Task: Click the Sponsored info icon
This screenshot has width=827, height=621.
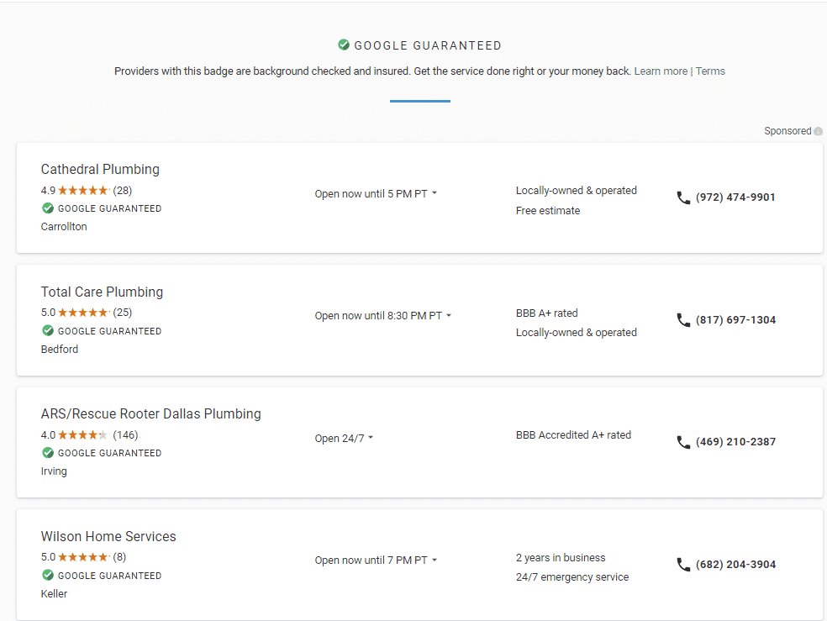Action: tap(818, 131)
